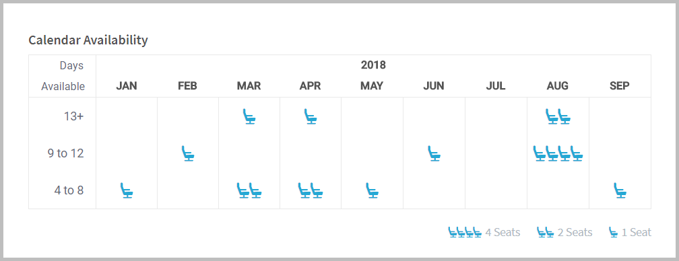Click August 13+ days two-seat icon
679x261 pixels.
point(558,116)
